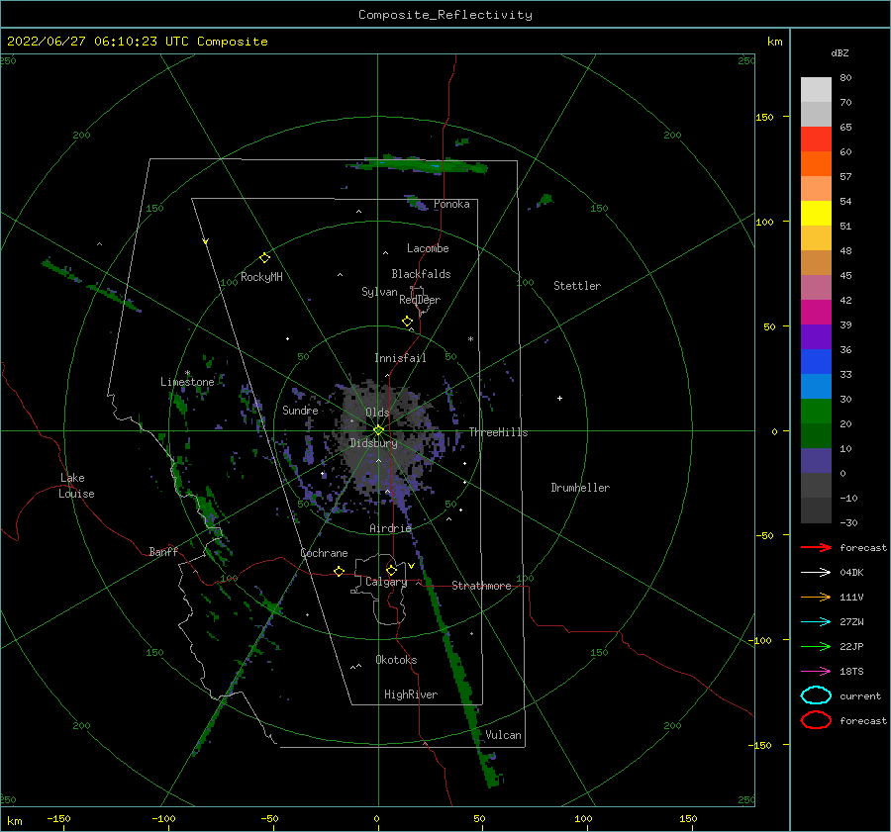The image size is (891, 832).
Task: Click the Cochrane label
Action: 324,553
